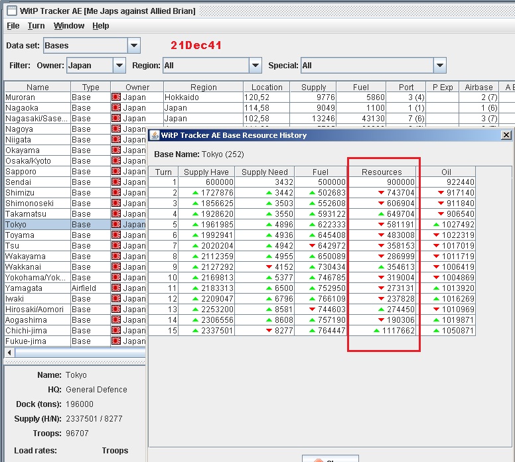Select the Chichi-jima base row
Screen dimensions: 515x462
coord(75,331)
